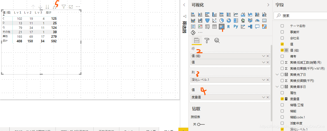Select the globe map visual
Screen dimensions: 327x131
[x=243, y=21]
